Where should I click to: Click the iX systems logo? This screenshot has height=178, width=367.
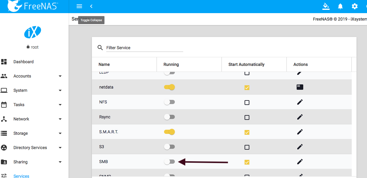pos(33,32)
